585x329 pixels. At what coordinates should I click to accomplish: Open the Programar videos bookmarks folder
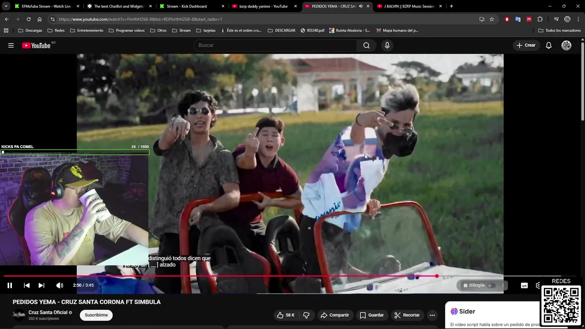[127, 31]
